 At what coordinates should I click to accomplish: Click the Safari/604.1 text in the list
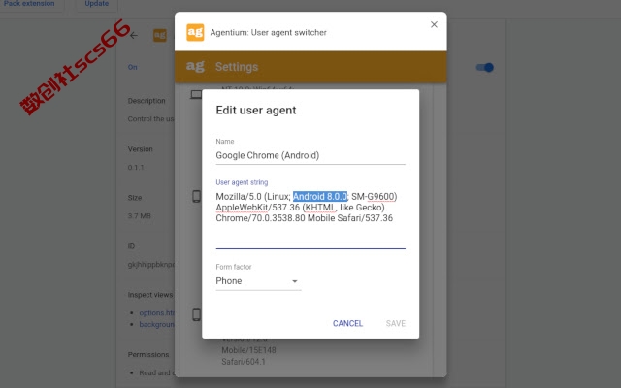point(244,362)
